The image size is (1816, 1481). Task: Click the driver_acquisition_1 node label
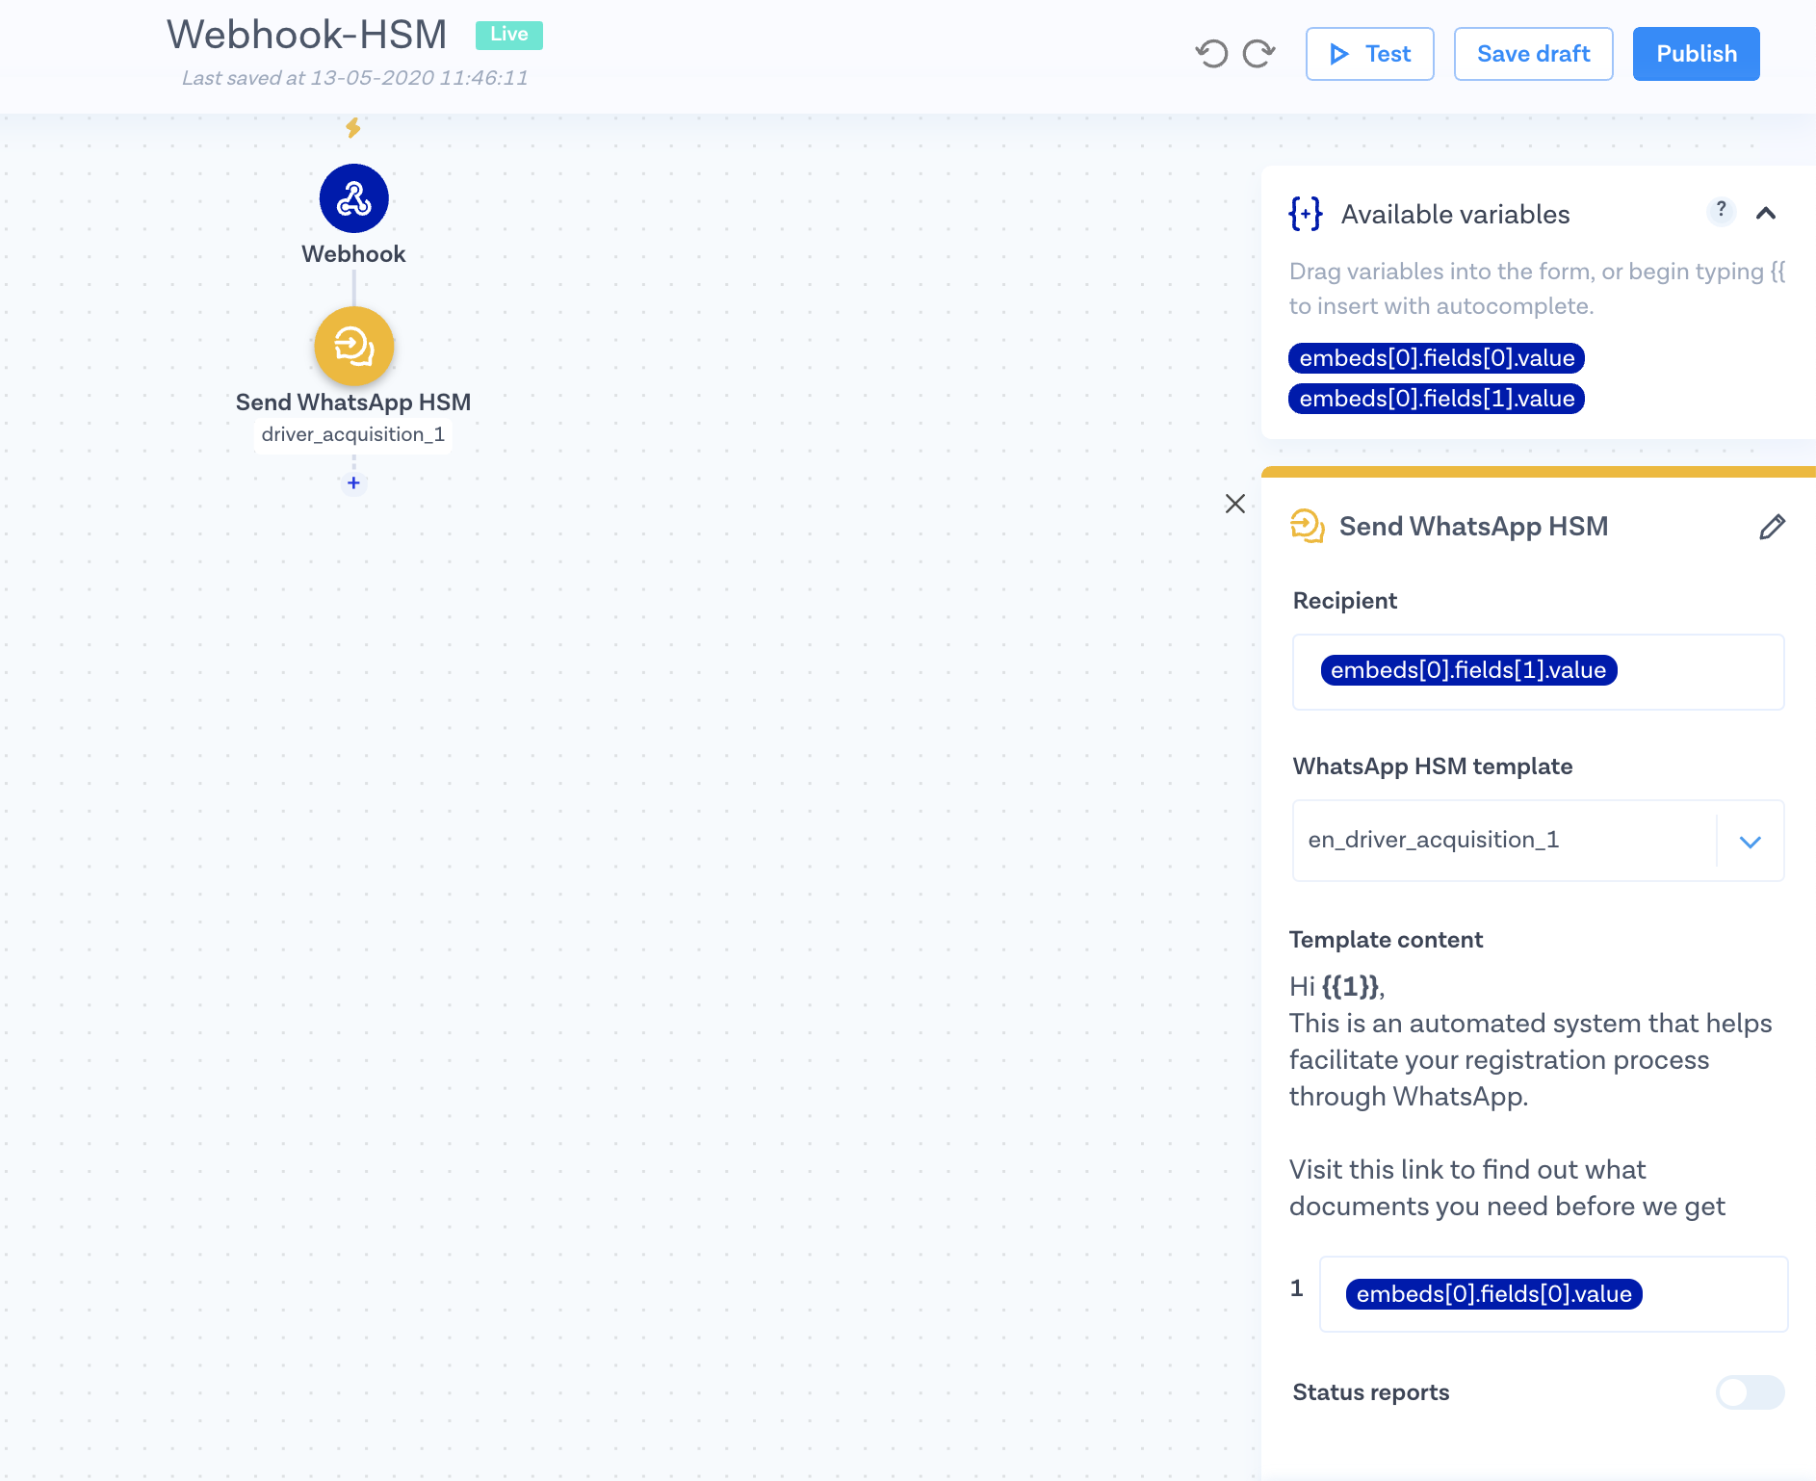click(x=353, y=434)
